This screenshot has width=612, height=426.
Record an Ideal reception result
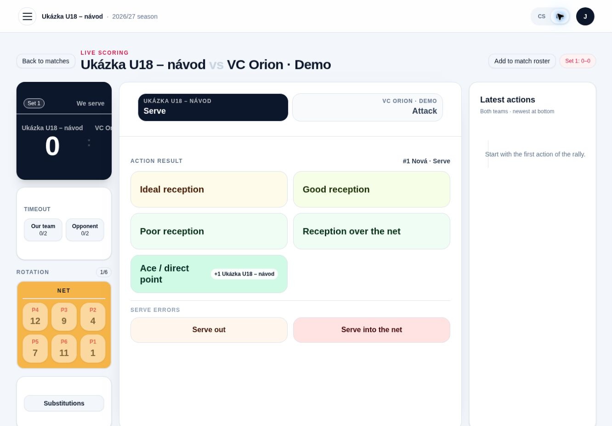coord(209,190)
